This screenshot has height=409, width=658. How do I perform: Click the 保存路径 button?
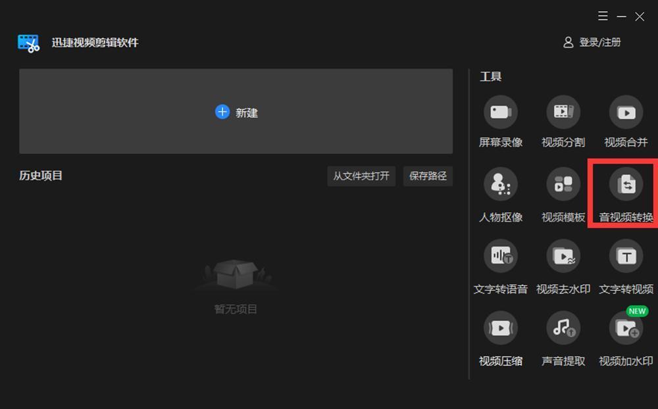[428, 176]
